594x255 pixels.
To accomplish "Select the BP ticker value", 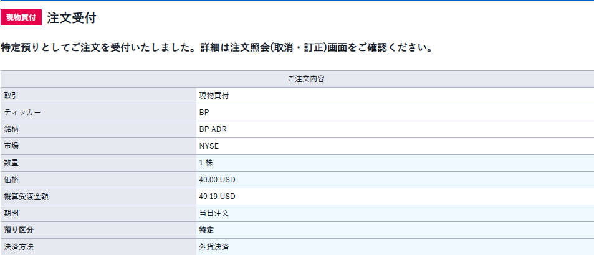I will click(204, 113).
